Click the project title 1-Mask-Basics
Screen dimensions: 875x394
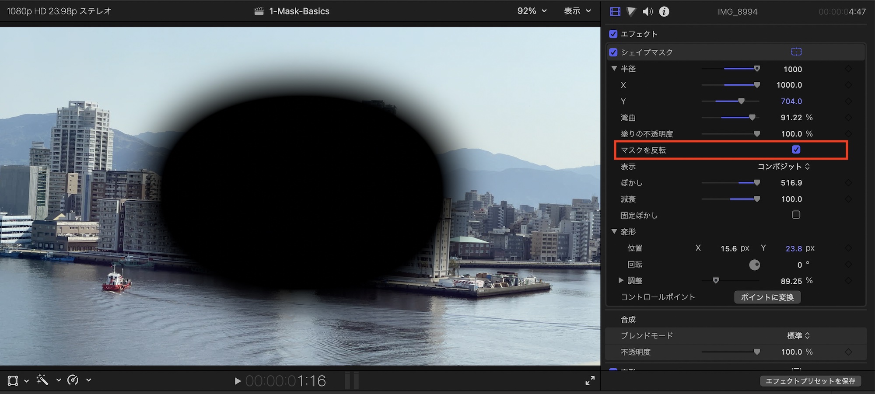coord(299,11)
